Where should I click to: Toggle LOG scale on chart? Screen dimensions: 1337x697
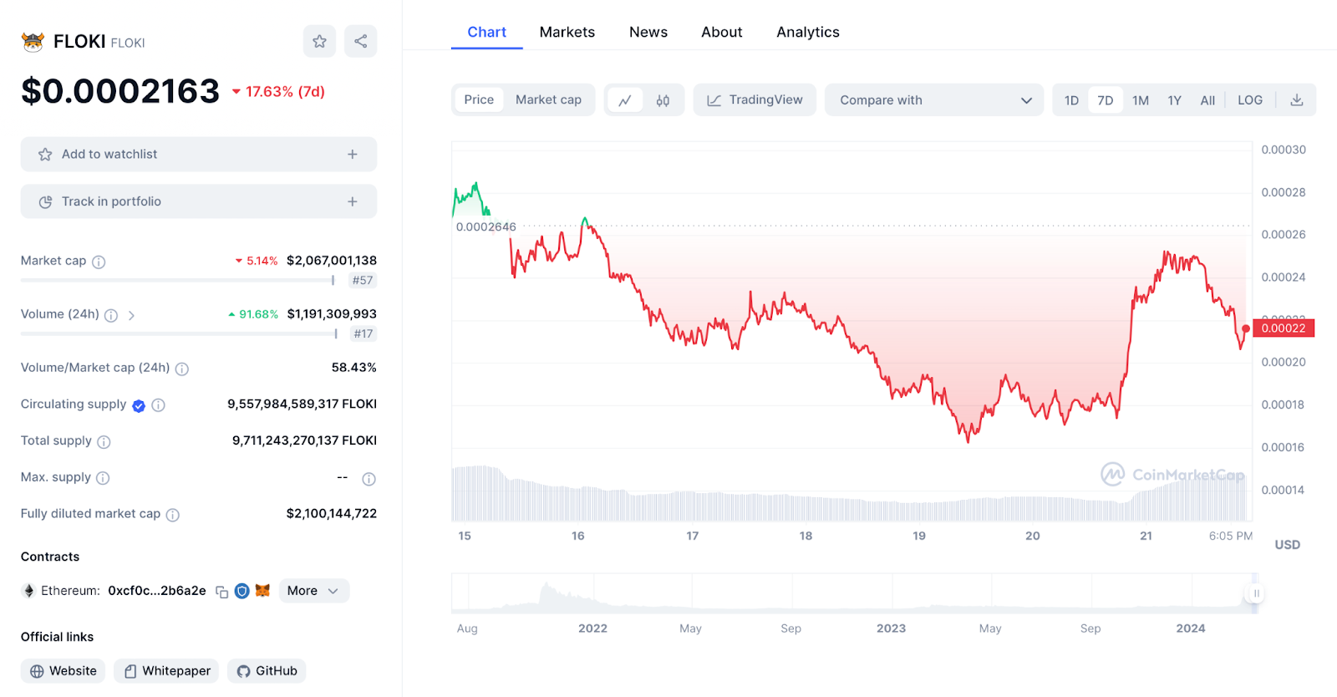(1250, 100)
